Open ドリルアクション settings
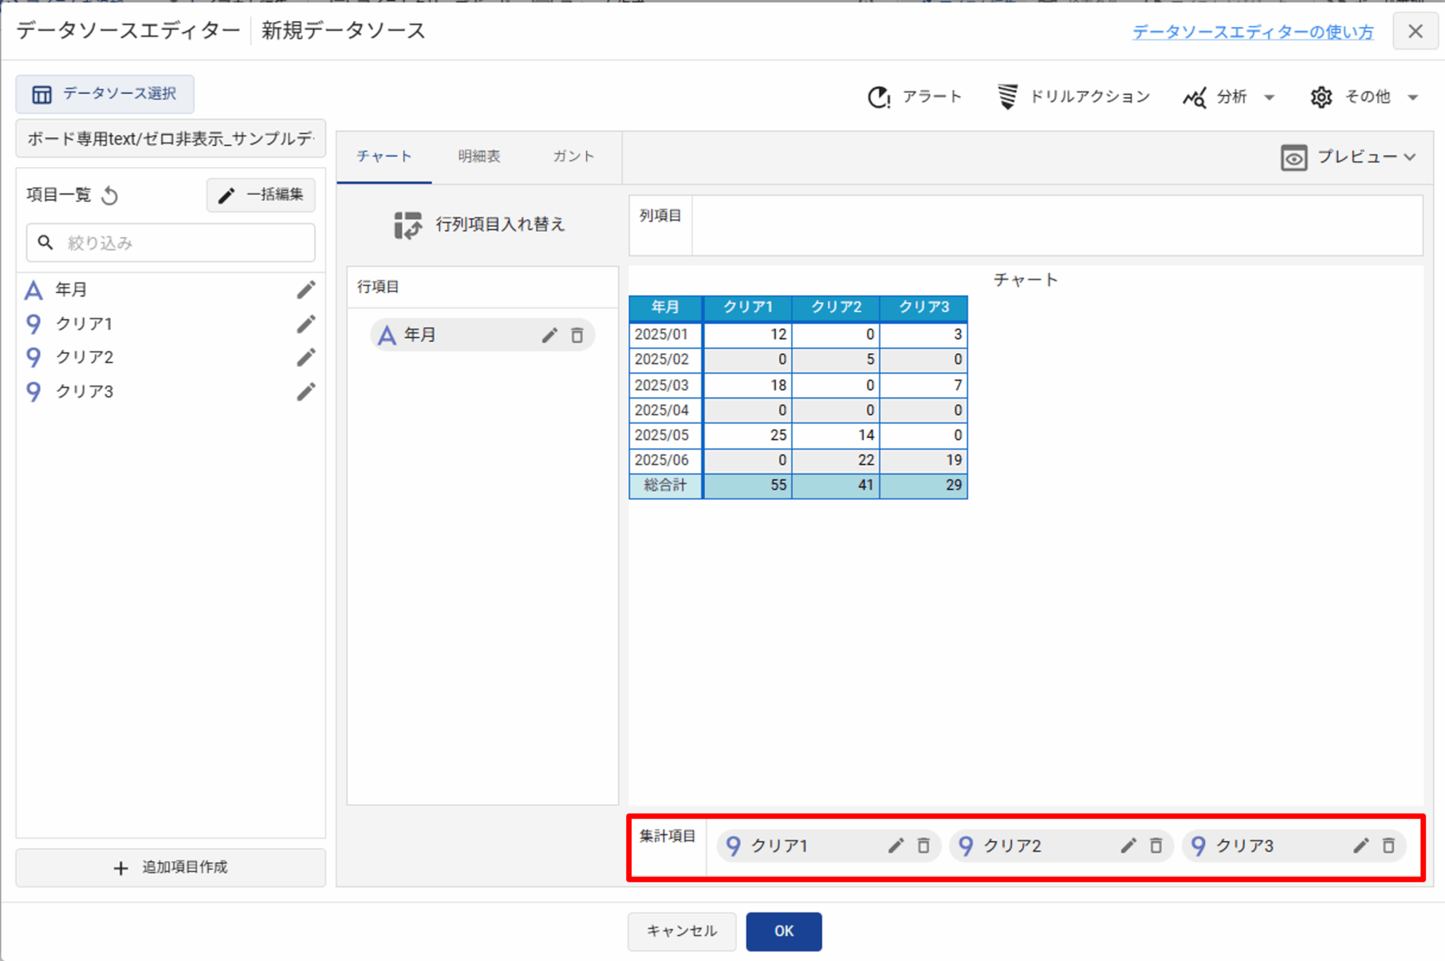The height and width of the screenshot is (961, 1445). click(x=1074, y=96)
